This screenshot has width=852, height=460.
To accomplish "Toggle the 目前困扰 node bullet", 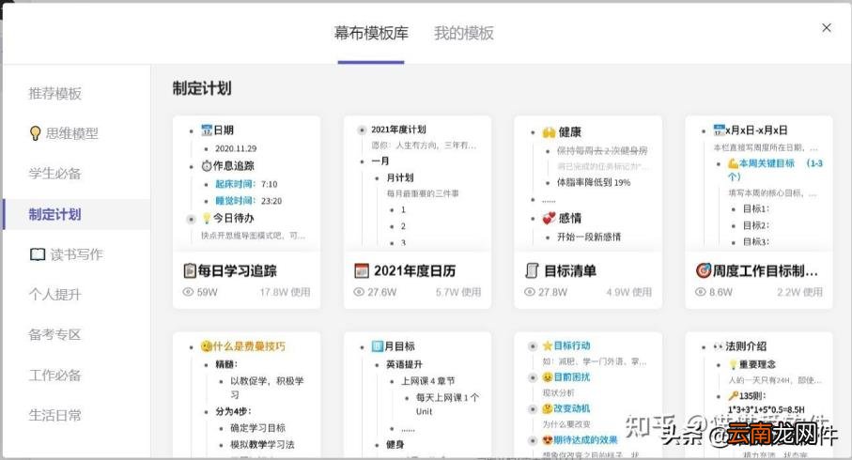I will [x=533, y=377].
